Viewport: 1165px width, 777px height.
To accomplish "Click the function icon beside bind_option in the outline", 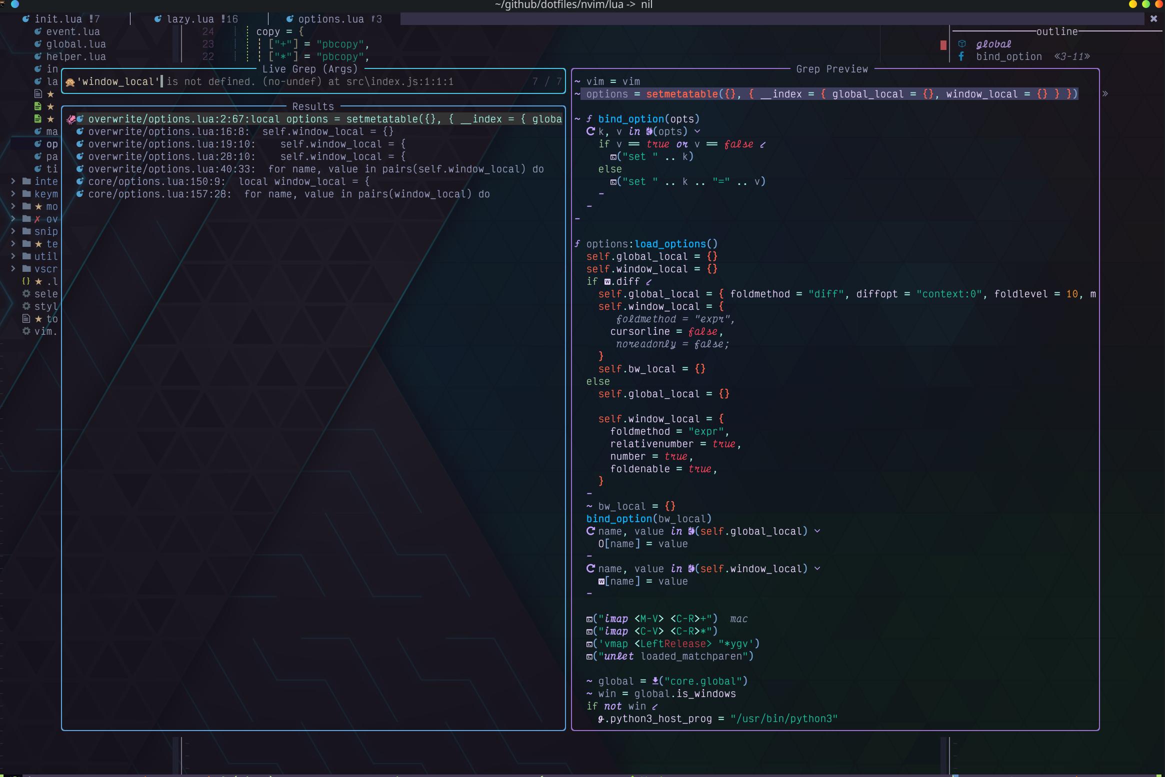I will [x=961, y=56].
